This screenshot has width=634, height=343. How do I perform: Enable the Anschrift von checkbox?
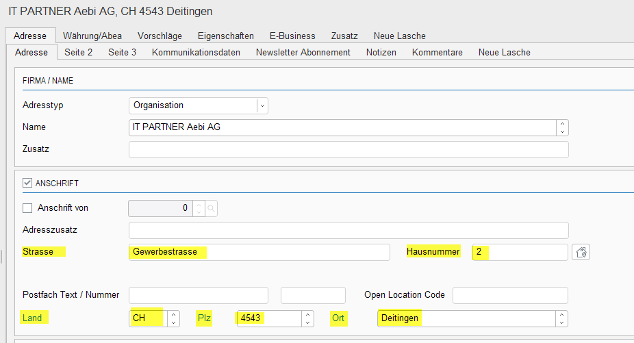(27, 208)
